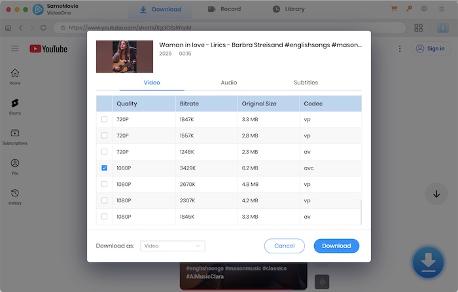Reload the page with refresh icon
The image size is (458, 292).
click(x=43, y=27)
